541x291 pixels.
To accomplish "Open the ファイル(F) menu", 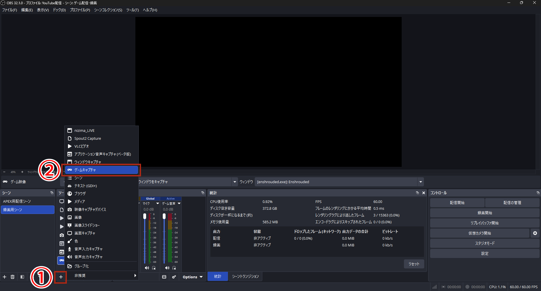I will (10, 10).
